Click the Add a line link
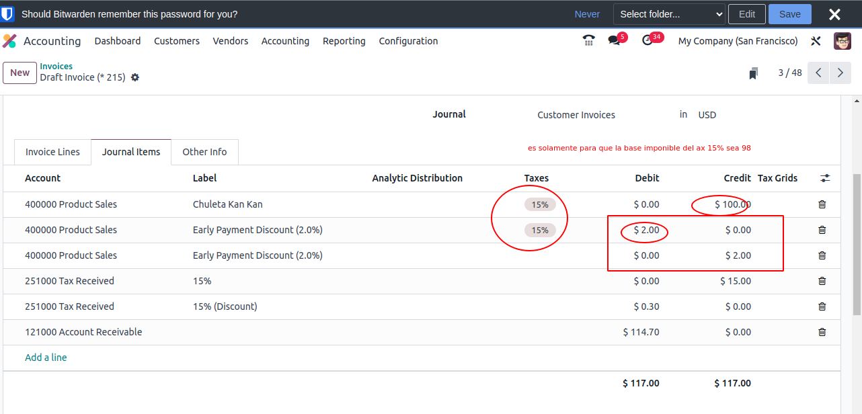Image resolution: width=862 pixels, height=414 pixels. pyautogui.click(x=46, y=358)
